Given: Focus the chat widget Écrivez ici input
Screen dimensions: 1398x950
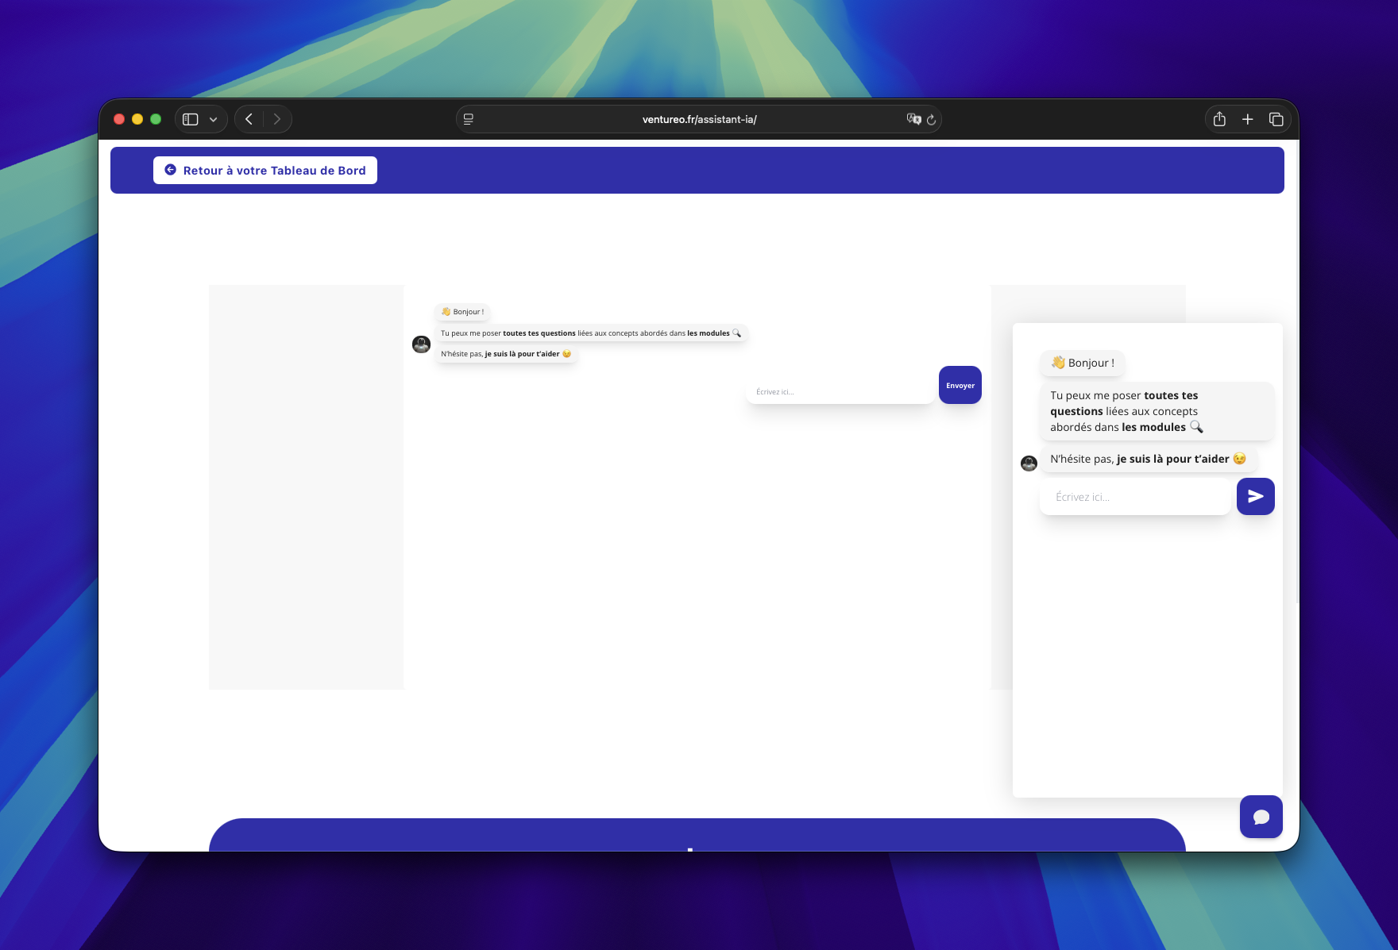Looking at the screenshot, I should click(1135, 497).
